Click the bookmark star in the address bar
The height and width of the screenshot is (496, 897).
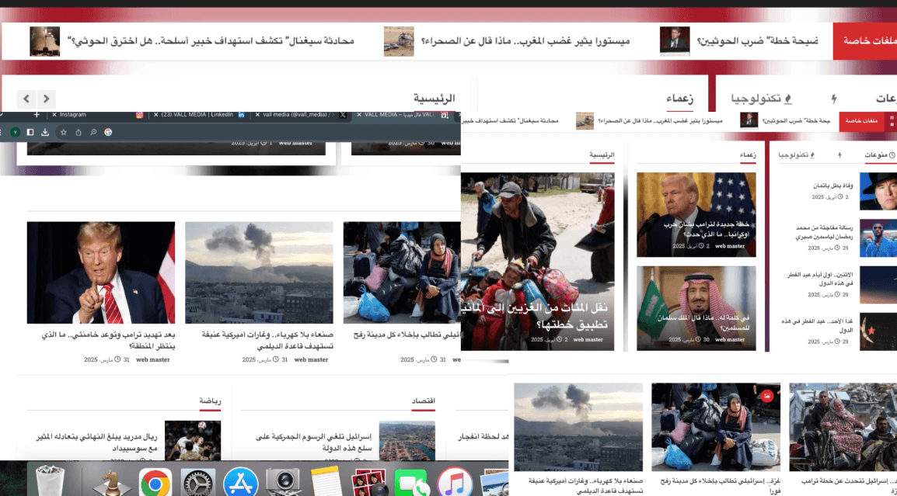point(62,133)
